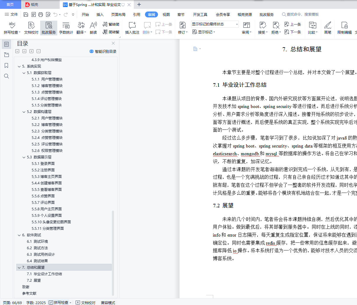Screen dimensions: 357x305
Task: Open the 文件 menu
Action: point(11,14)
